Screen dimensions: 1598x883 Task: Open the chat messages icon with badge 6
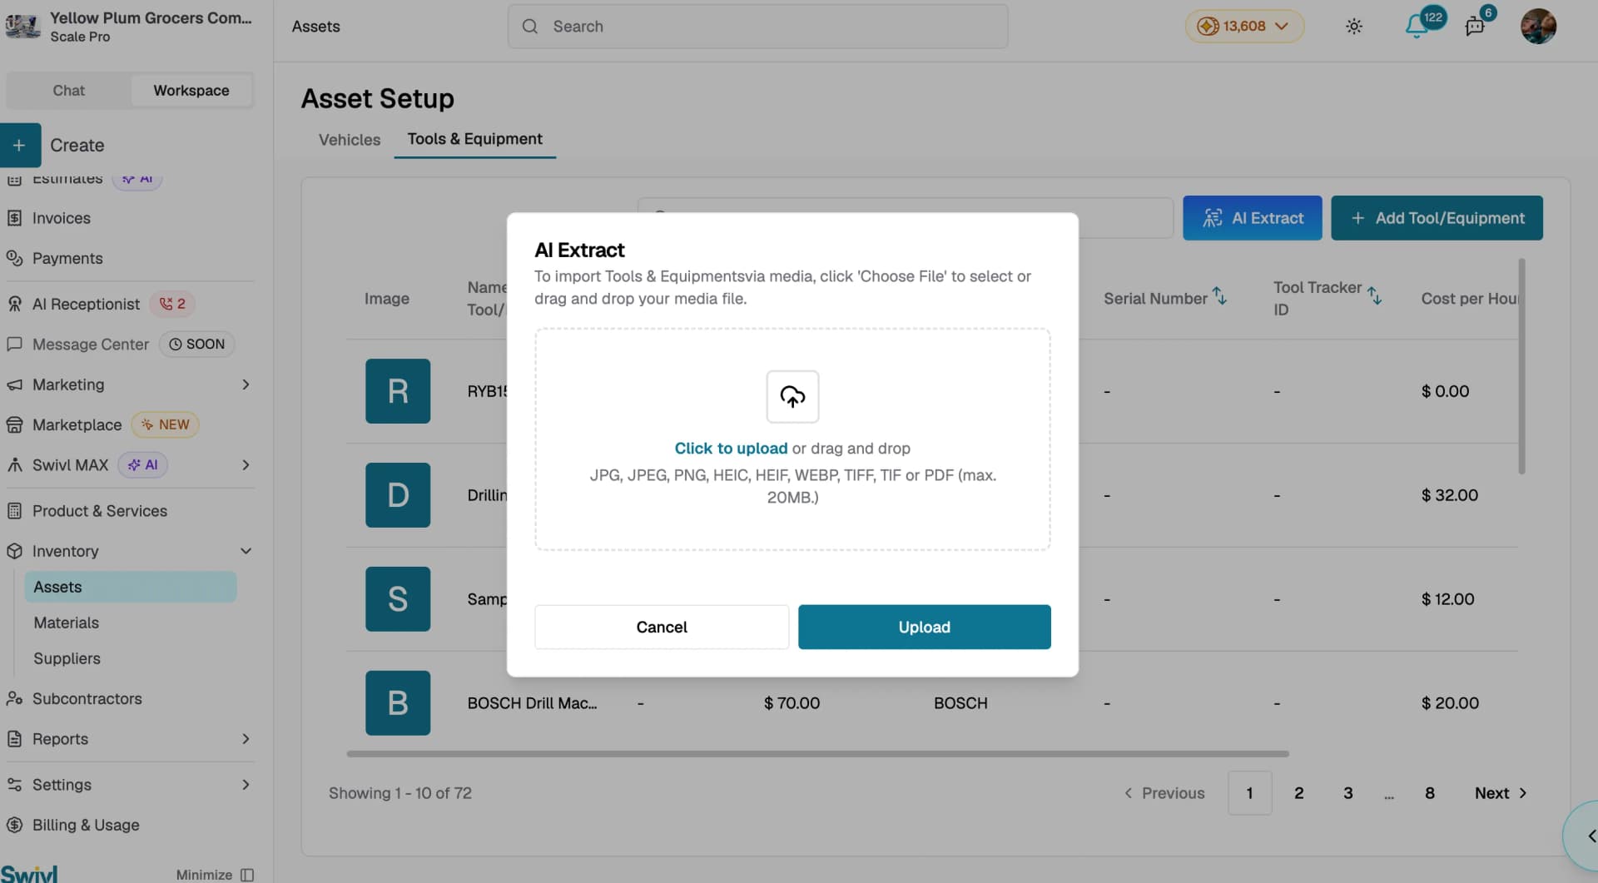coord(1474,27)
